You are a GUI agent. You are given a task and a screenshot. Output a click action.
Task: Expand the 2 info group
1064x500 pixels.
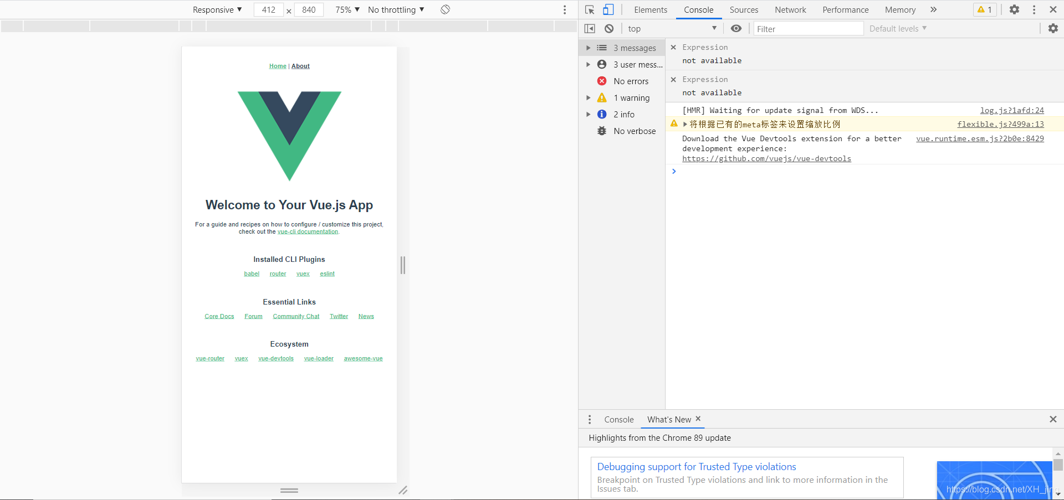(x=589, y=115)
